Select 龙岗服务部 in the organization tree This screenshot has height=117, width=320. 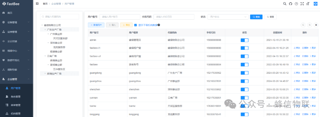[x=59, y=47]
